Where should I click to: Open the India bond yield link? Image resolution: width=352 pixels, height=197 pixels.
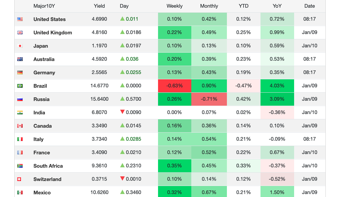(x=39, y=113)
